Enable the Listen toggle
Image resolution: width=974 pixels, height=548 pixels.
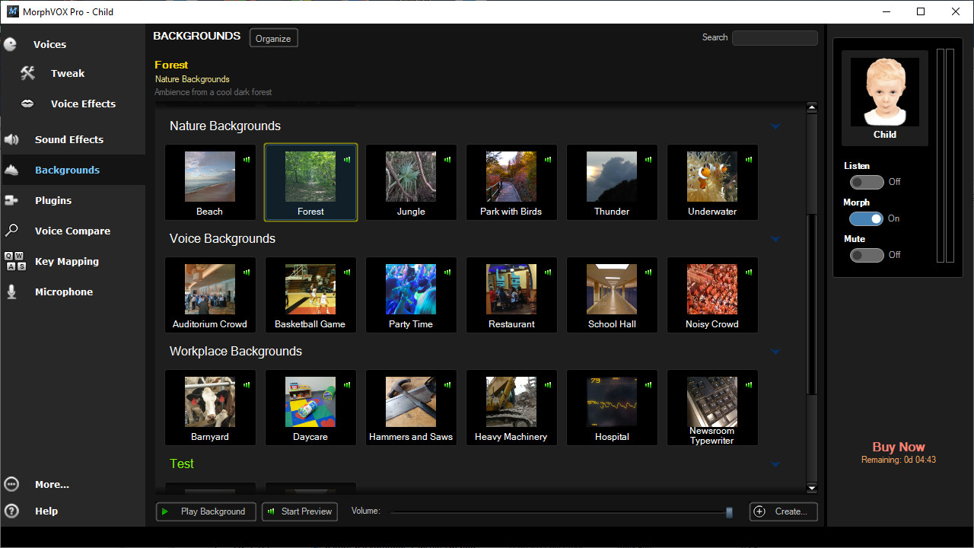(867, 182)
